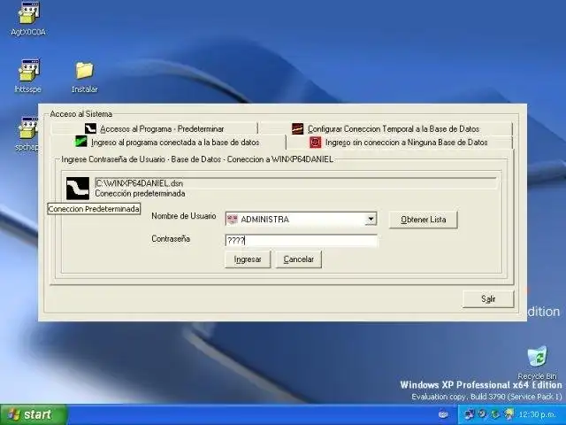Click the green icon on Ingreso al programa tab
The height and width of the screenshot is (425, 566).
[80, 142]
